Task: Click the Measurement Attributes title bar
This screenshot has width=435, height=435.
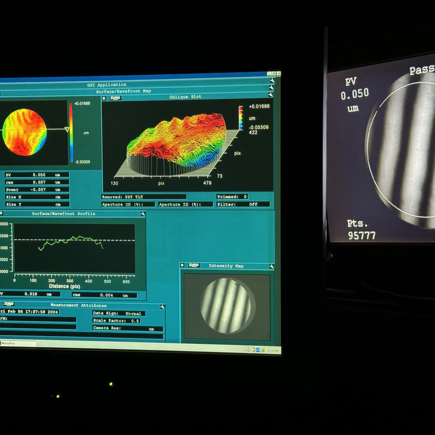Action: click(83, 305)
